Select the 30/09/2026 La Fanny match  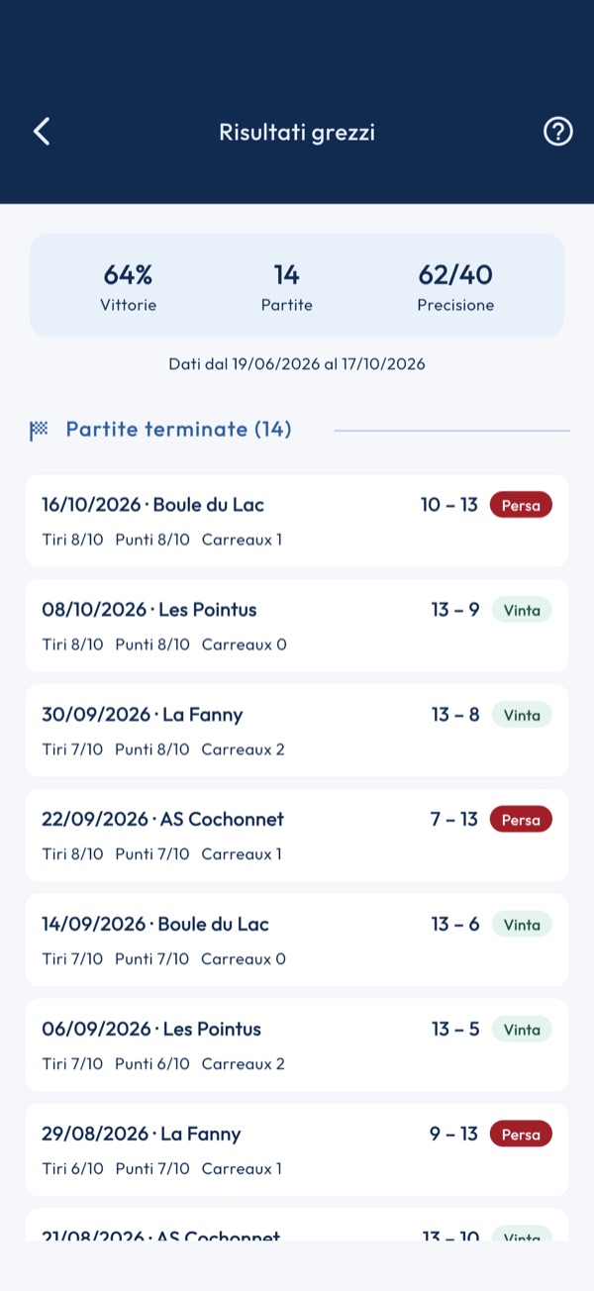(x=297, y=731)
